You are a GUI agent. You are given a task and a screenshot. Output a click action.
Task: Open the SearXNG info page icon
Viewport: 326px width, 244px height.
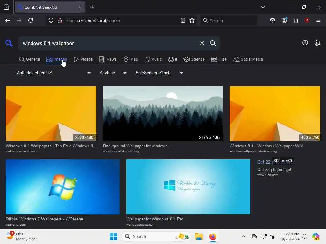pos(305,43)
